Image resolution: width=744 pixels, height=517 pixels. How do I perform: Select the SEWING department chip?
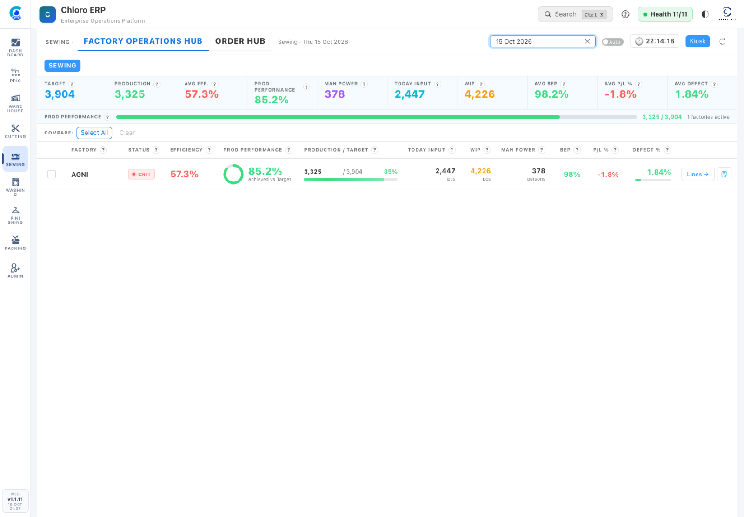point(62,66)
